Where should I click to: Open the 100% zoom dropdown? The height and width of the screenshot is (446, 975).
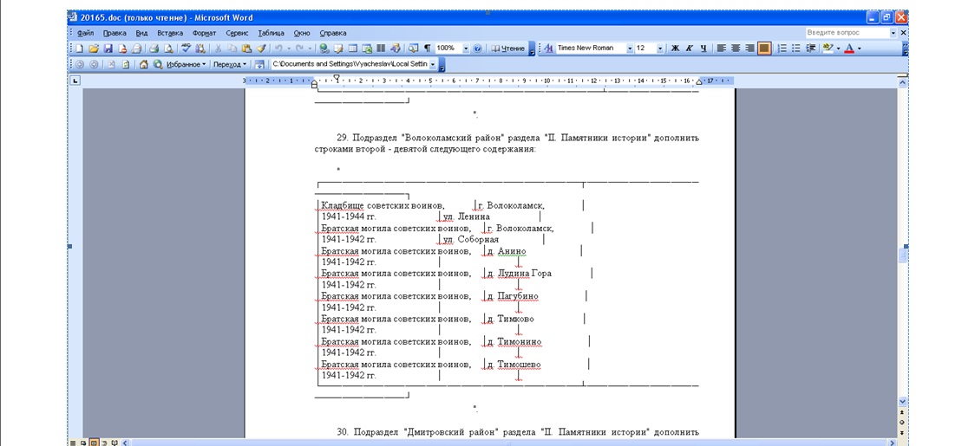coord(466,48)
